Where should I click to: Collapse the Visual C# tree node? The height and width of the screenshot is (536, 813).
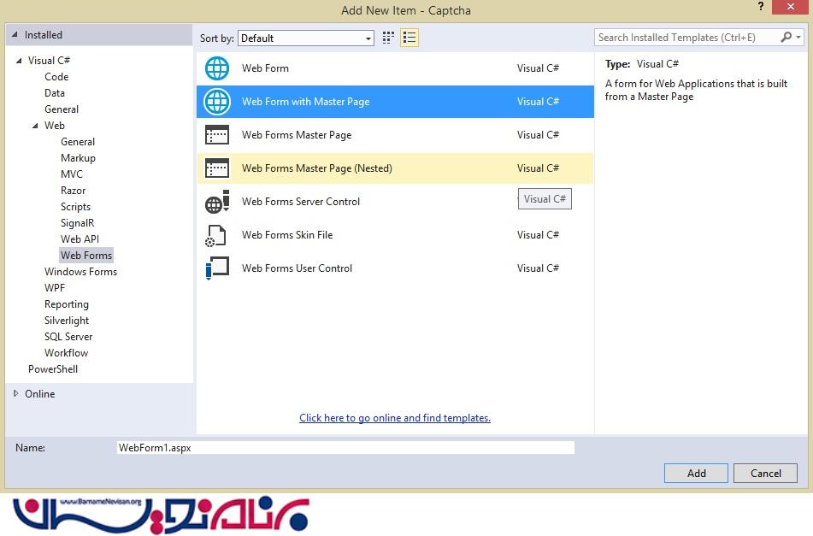tap(19, 61)
